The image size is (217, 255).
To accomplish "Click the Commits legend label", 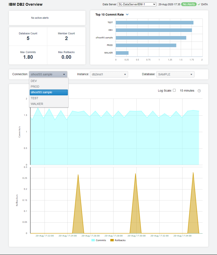I will pos(101,240).
